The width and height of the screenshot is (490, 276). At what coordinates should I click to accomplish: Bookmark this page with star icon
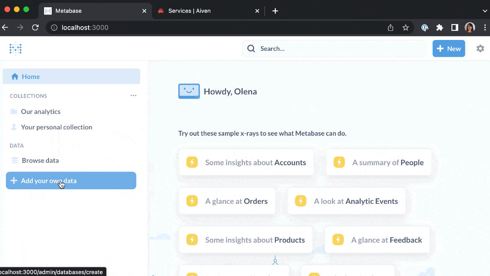(406, 28)
